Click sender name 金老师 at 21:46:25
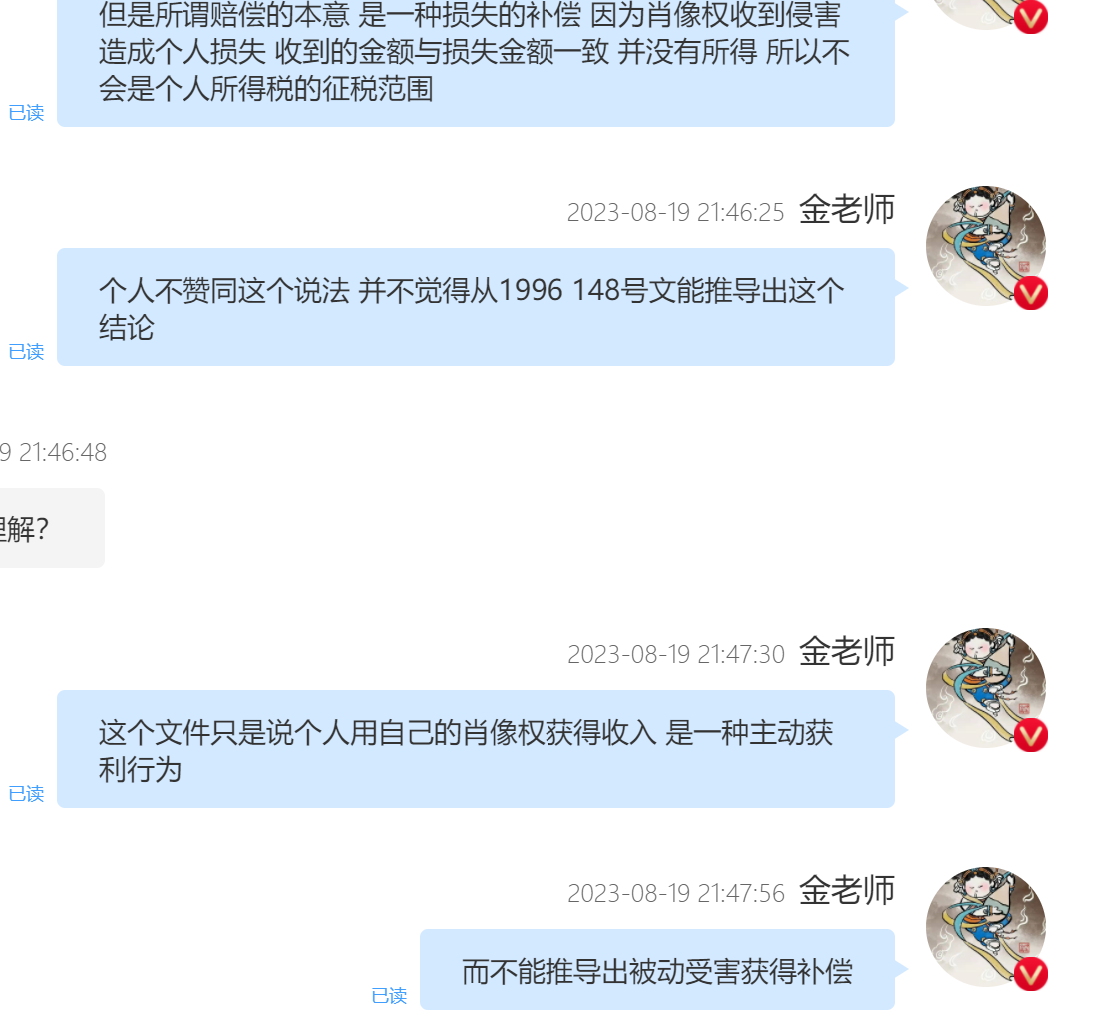Screen dimensions: 1097x1021 [x=847, y=209]
